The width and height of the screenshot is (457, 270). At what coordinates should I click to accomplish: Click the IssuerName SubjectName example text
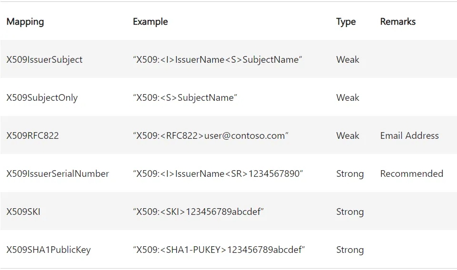coord(218,59)
